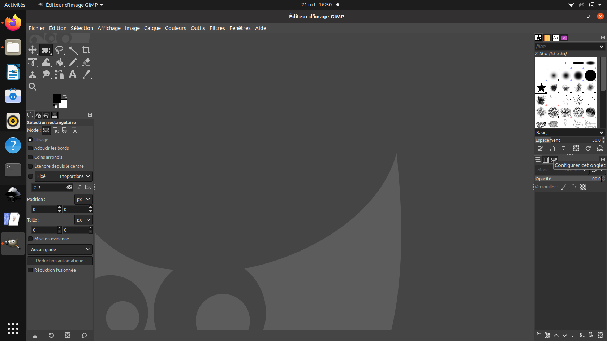Choose the Color Picker eyedropper tool
The width and height of the screenshot is (607, 341).
coord(86,75)
